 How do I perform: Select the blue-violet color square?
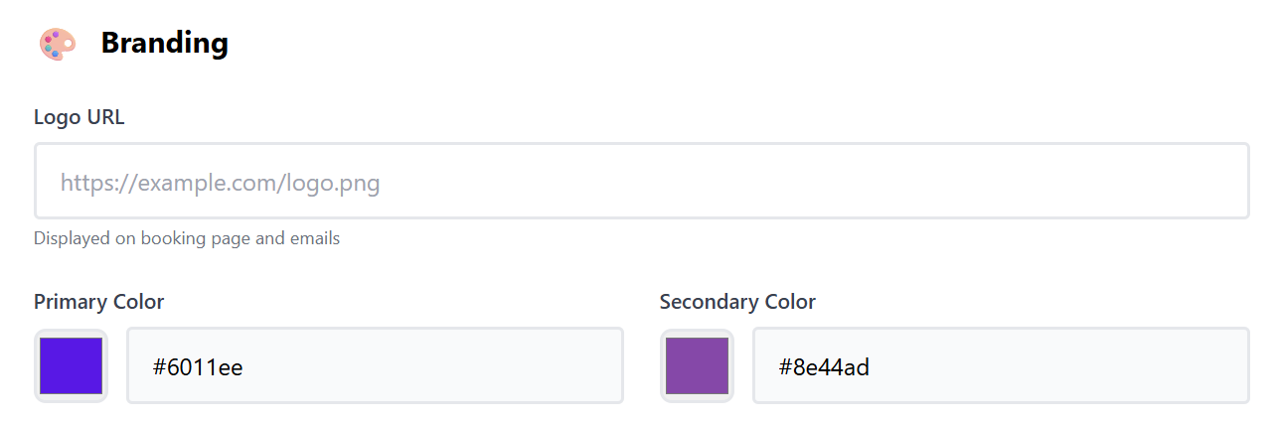(x=71, y=365)
